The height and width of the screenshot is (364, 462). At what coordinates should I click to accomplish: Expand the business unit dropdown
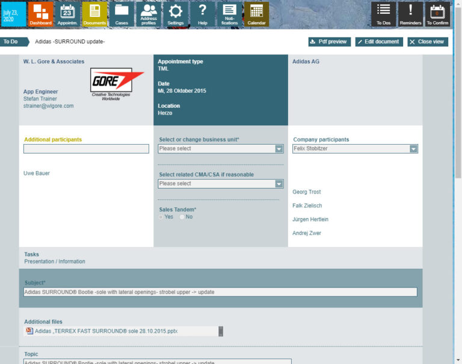279,149
